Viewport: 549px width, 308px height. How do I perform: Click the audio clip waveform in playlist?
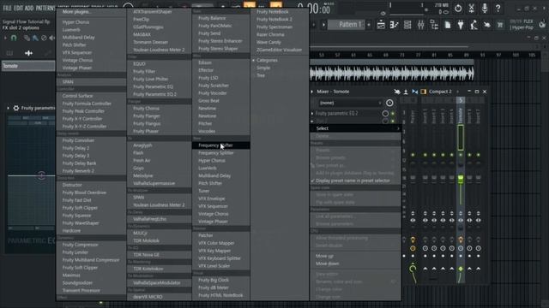tap(391, 74)
